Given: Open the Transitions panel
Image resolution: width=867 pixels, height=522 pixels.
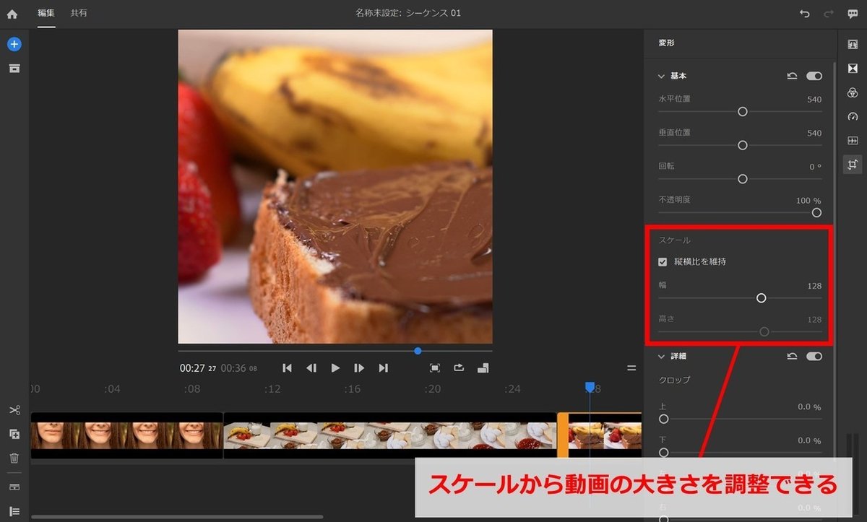Looking at the screenshot, I should pos(853,69).
